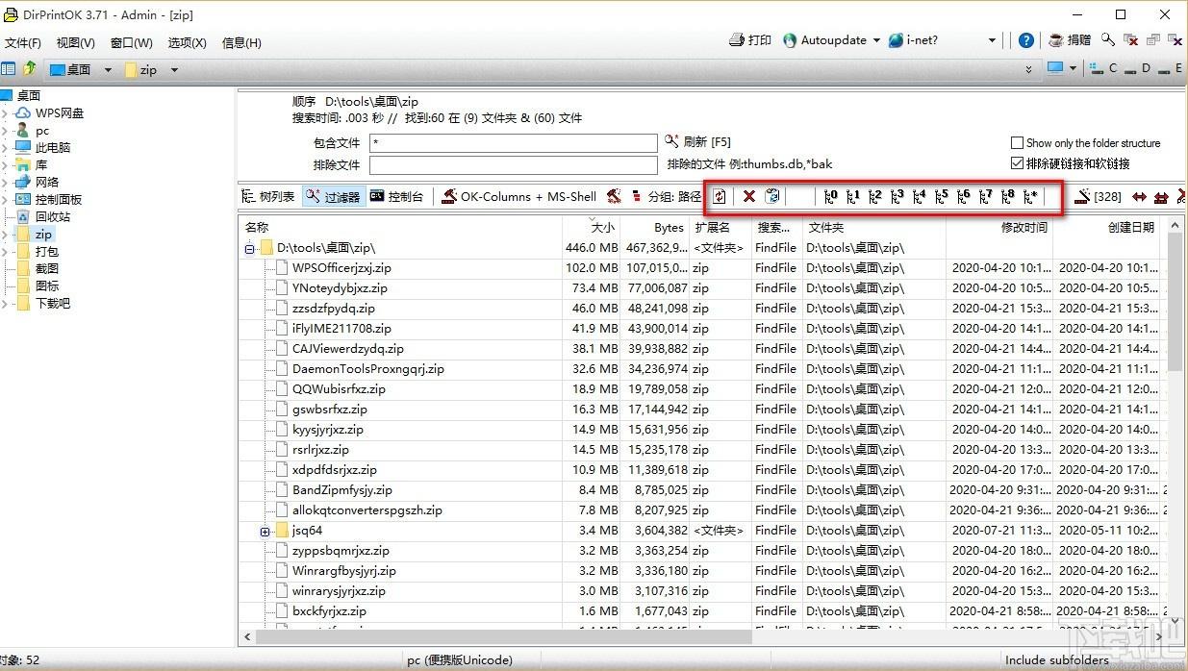Click the refresh icon next to 分组: 路径
The height and width of the screenshot is (671, 1188).
click(x=720, y=196)
